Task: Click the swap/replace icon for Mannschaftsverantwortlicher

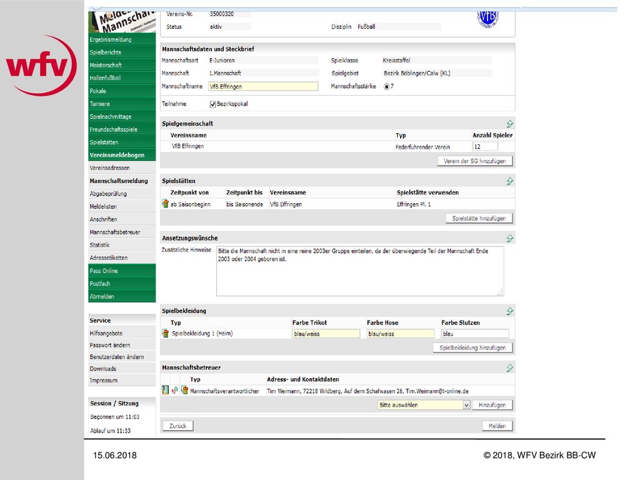Action: pos(175,391)
